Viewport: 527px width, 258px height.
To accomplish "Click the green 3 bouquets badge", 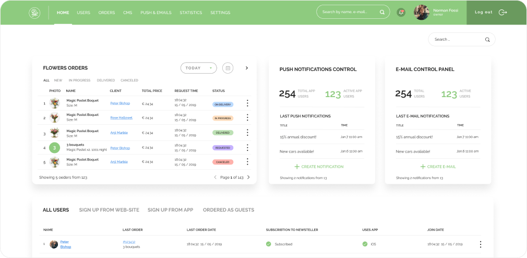I will coord(55,148).
